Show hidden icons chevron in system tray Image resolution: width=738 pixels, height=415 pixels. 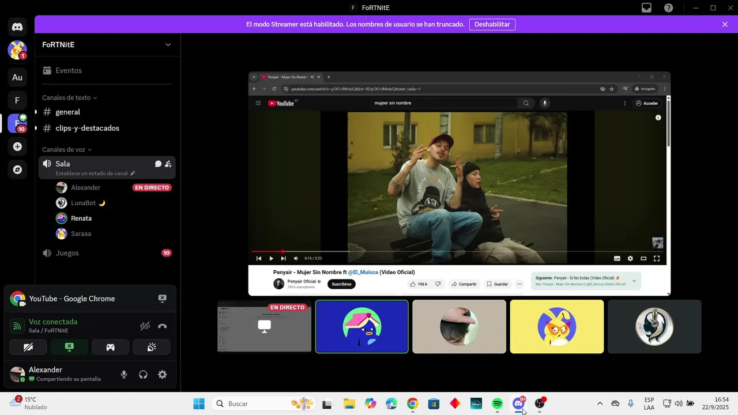click(x=600, y=403)
